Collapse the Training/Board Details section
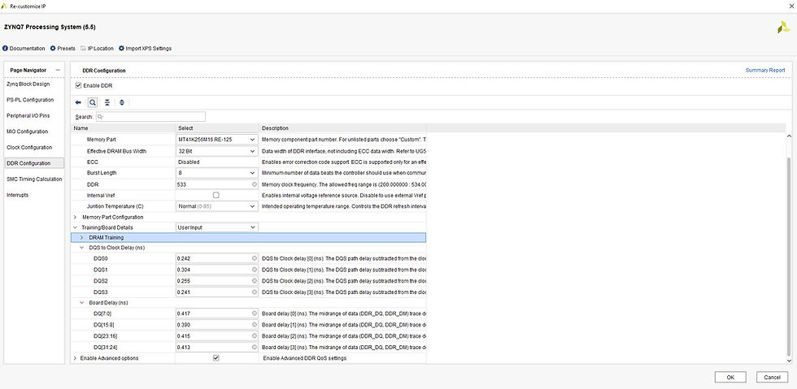The height and width of the screenshot is (389, 797). 75,227
